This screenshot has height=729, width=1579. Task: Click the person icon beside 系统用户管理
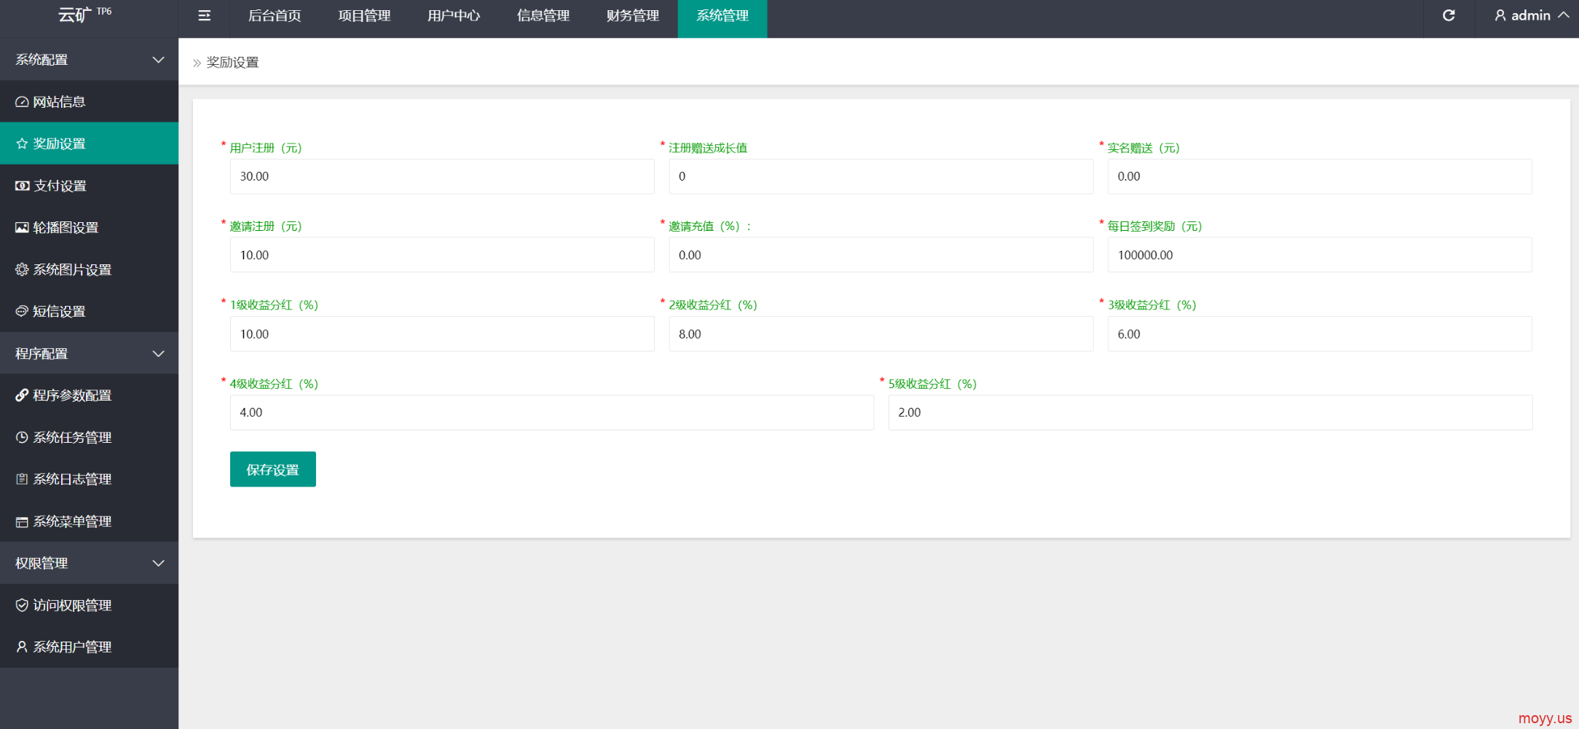coord(22,647)
